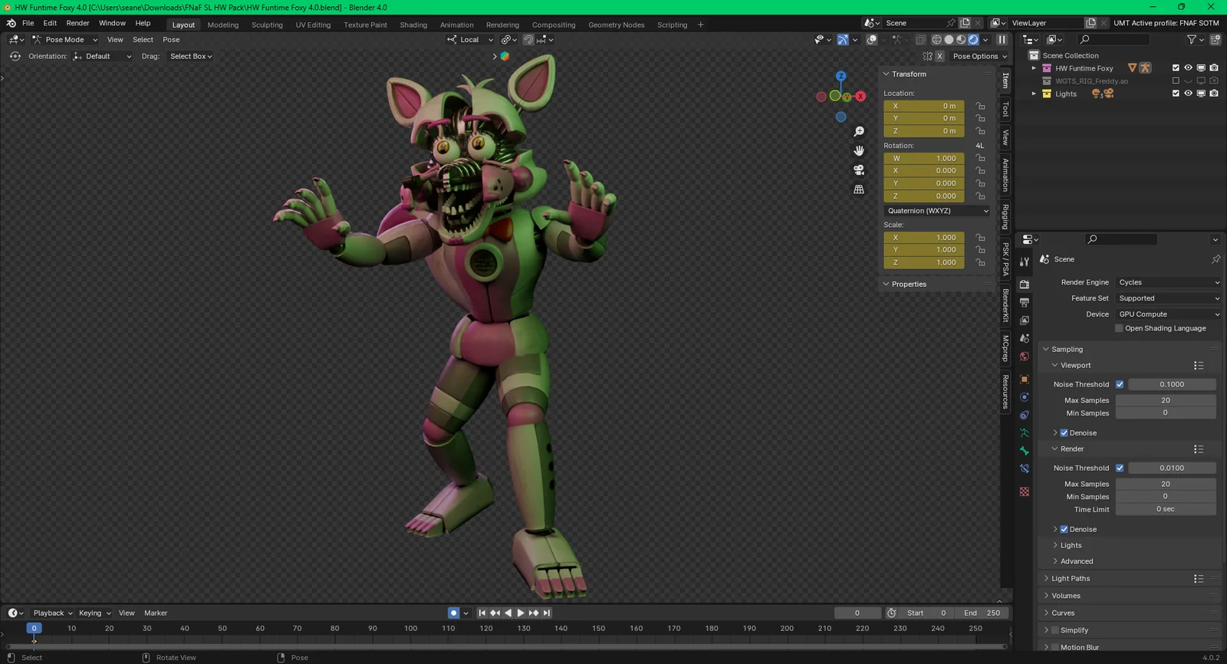Click the Blender logo app menu
The width and height of the screenshot is (1227, 664).
(12, 24)
